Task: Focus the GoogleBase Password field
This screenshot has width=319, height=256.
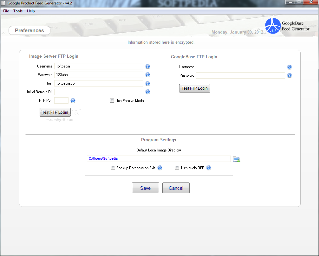Action: (x=240, y=75)
